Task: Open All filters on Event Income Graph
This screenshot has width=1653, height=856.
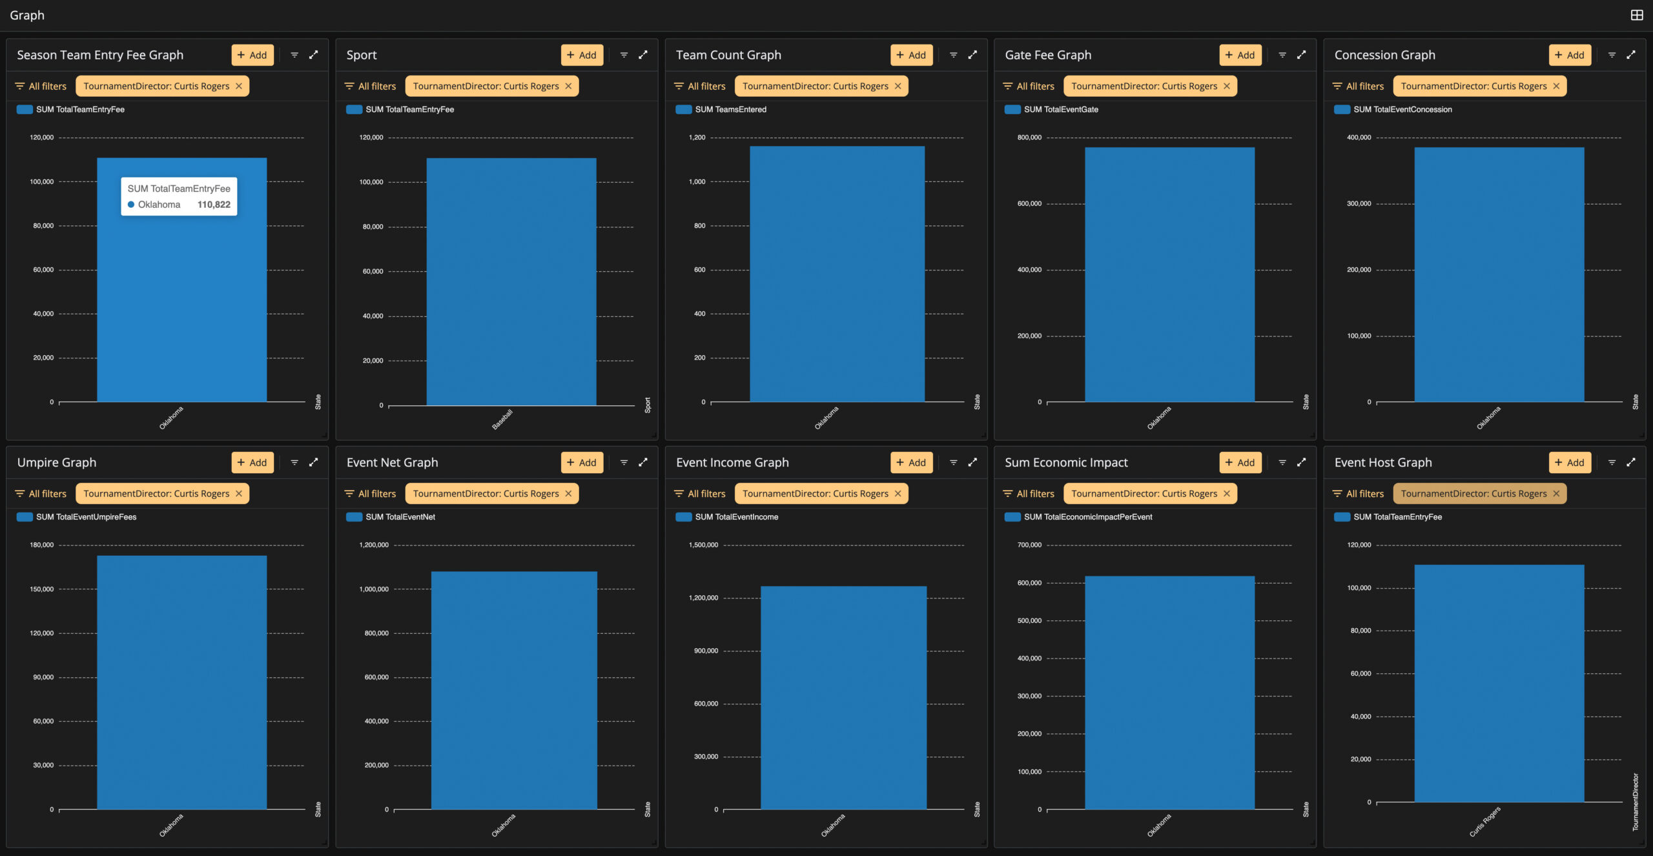Action: 699,493
